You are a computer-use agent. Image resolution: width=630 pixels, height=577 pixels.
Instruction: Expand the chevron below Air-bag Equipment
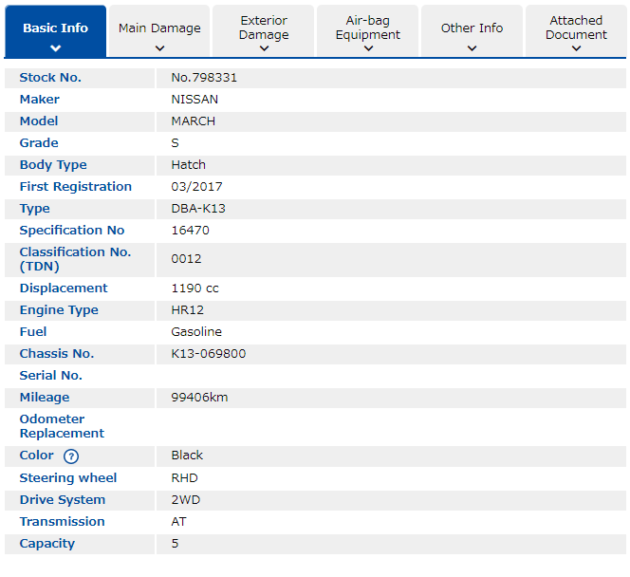click(368, 48)
